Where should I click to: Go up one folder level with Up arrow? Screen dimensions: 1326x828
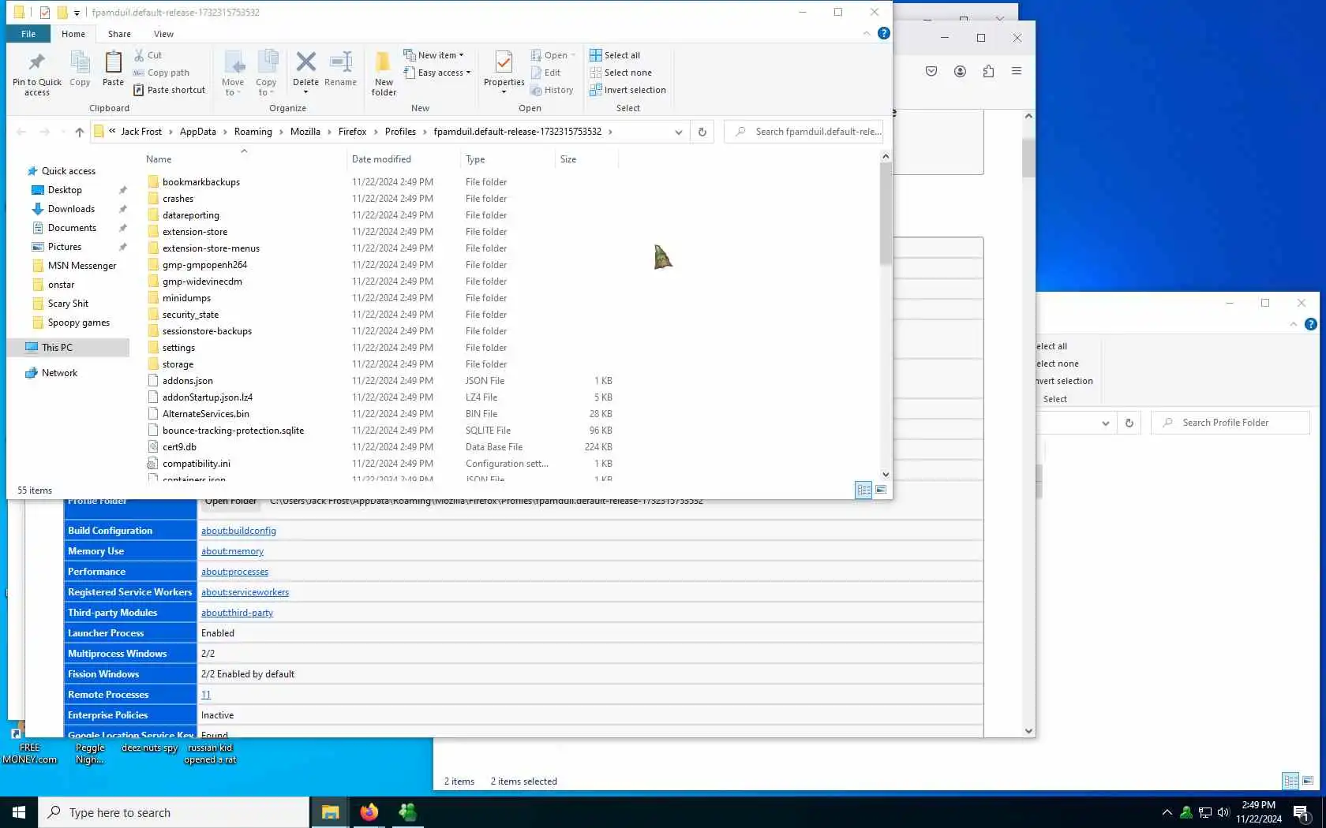(79, 132)
